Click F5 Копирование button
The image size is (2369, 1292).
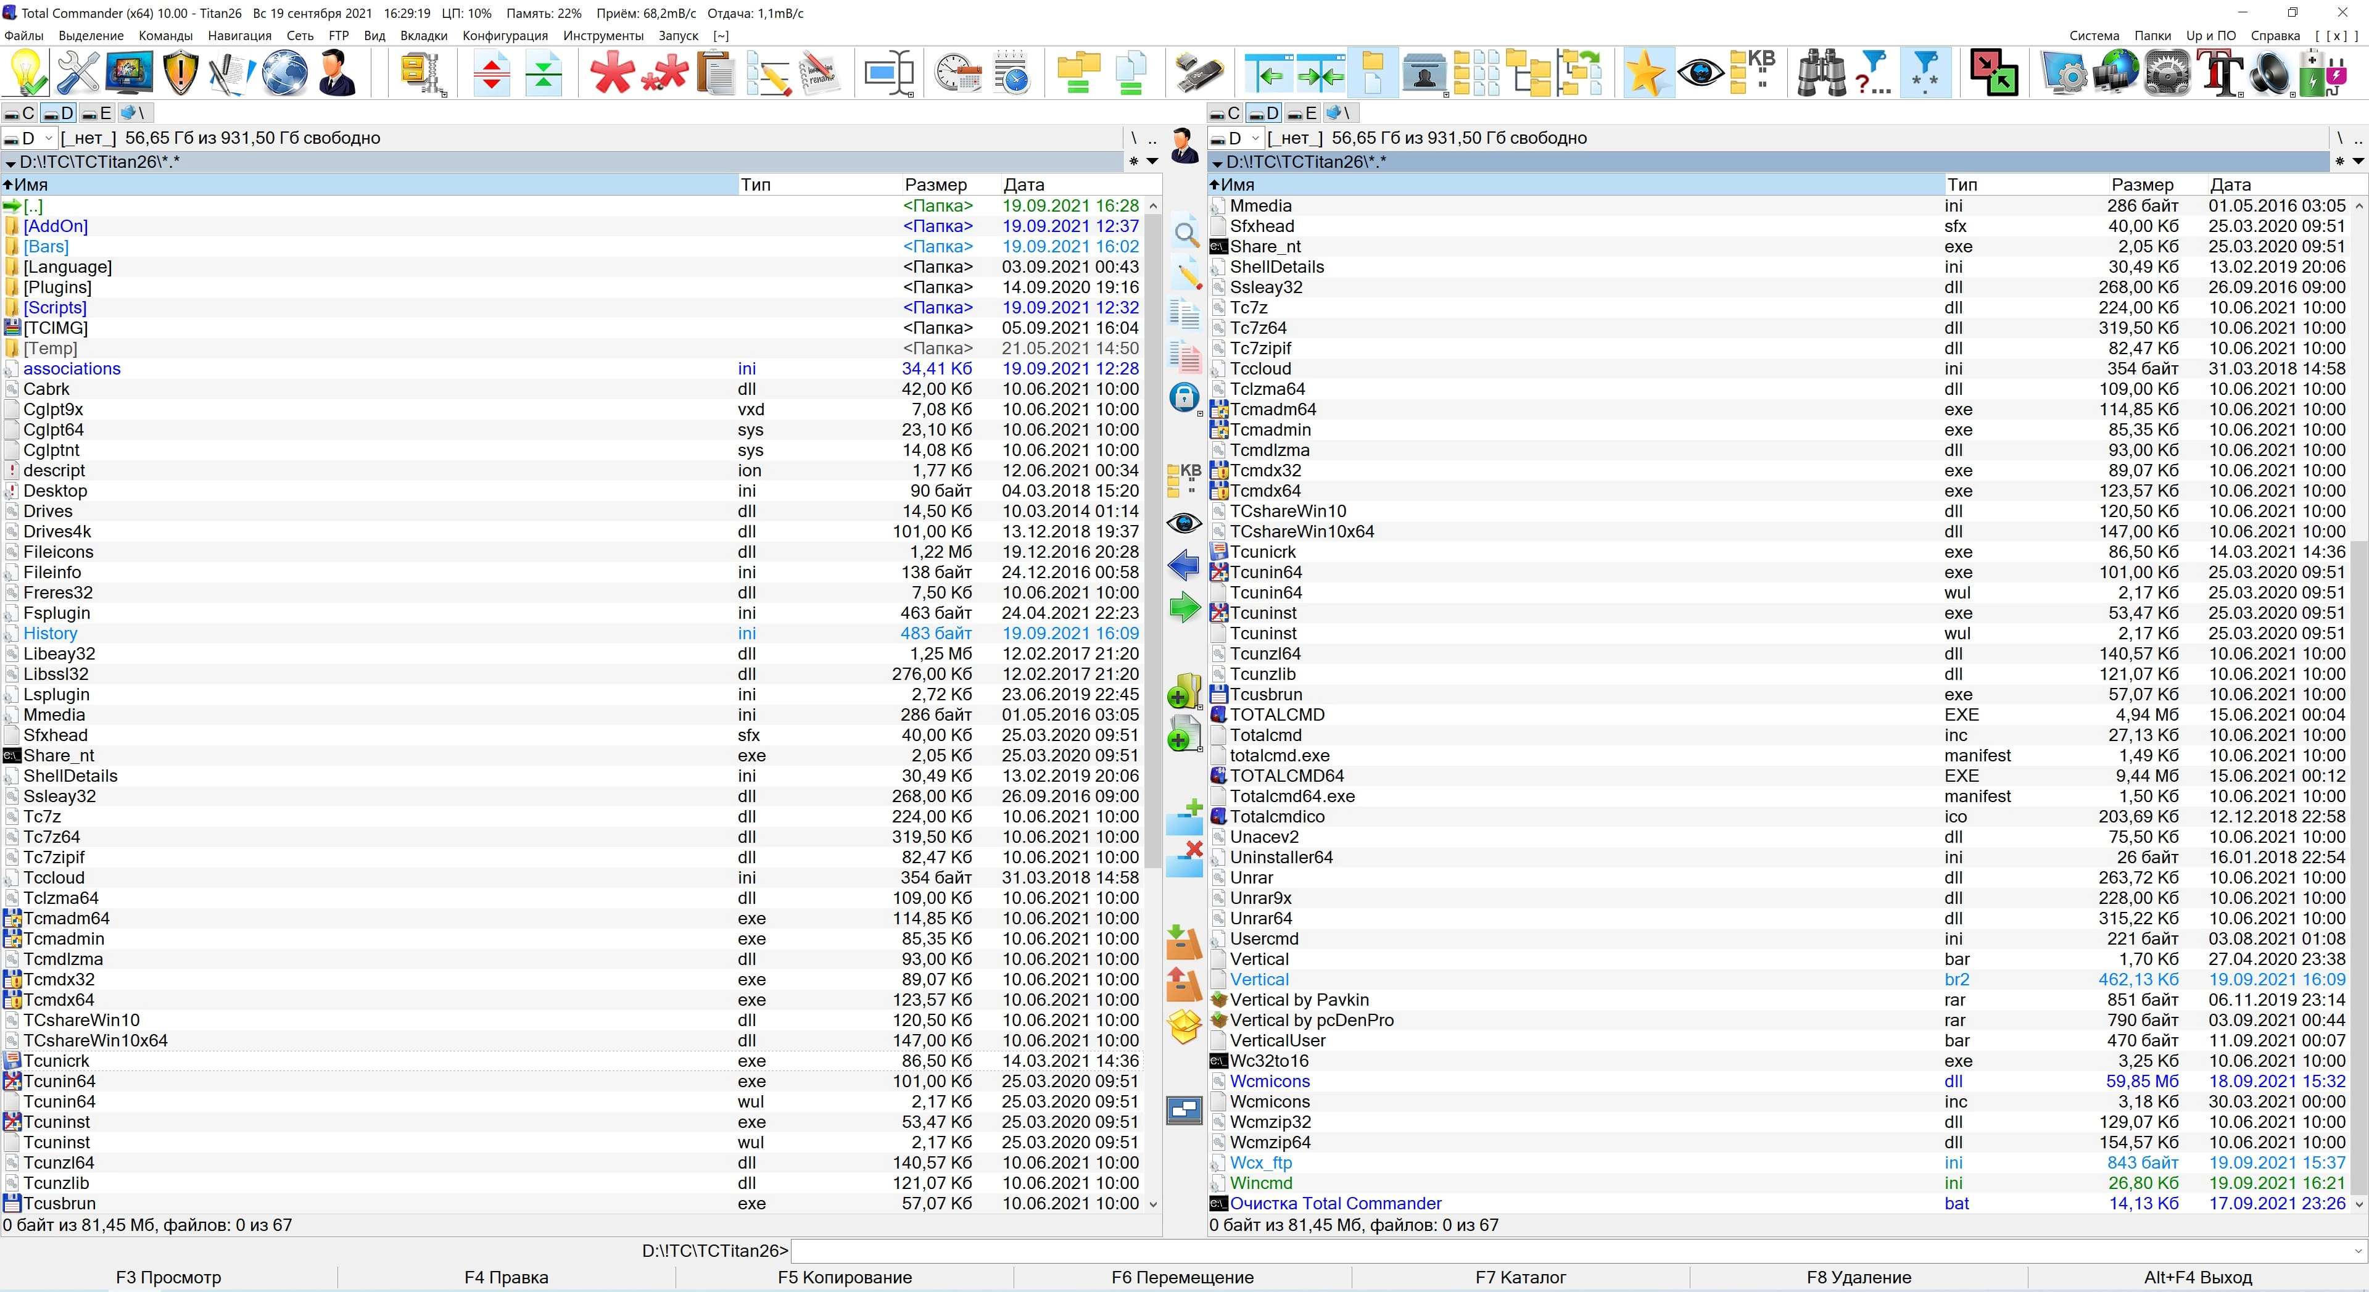pyautogui.click(x=844, y=1277)
